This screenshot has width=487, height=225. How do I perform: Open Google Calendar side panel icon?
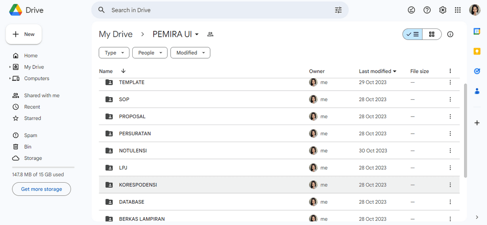[477, 31]
